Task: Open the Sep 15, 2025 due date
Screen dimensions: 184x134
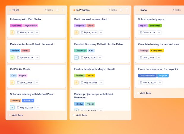Action: pyautogui.click(x=89, y=32)
